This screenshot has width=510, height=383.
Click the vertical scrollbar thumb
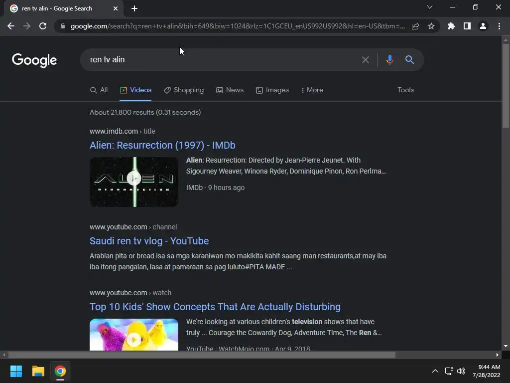tap(506, 86)
